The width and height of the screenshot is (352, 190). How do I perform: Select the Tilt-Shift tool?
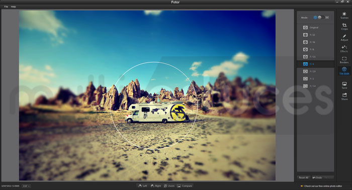[x=344, y=71]
